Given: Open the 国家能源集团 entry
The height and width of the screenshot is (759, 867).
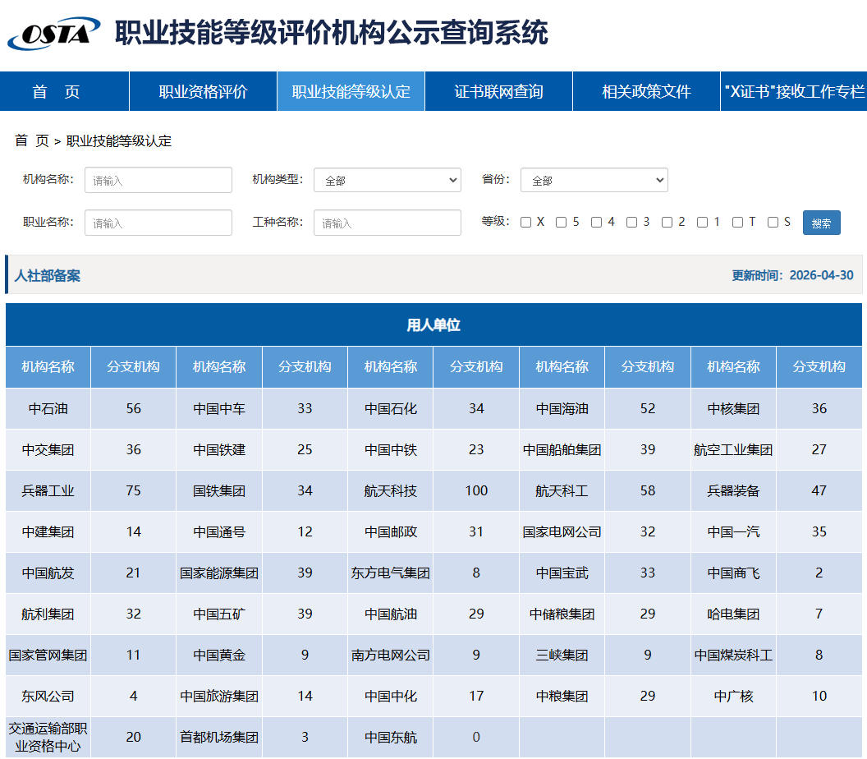Looking at the screenshot, I should tap(219, 573).
